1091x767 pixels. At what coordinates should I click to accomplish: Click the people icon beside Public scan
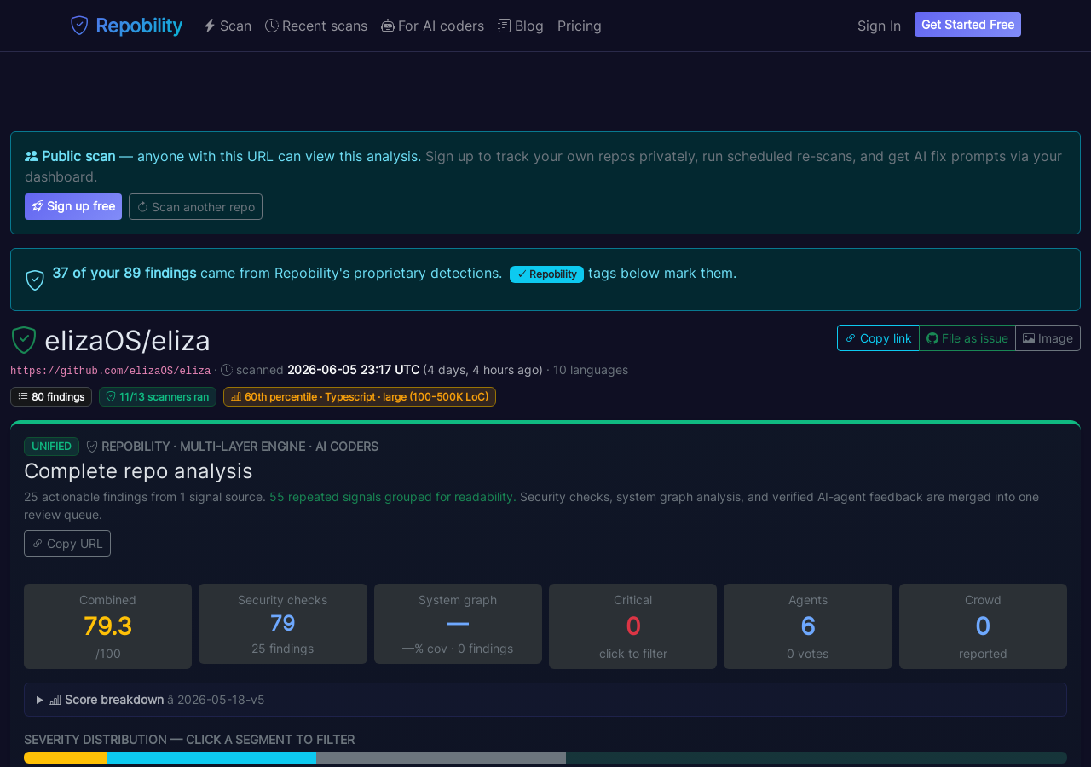point(32,156)
